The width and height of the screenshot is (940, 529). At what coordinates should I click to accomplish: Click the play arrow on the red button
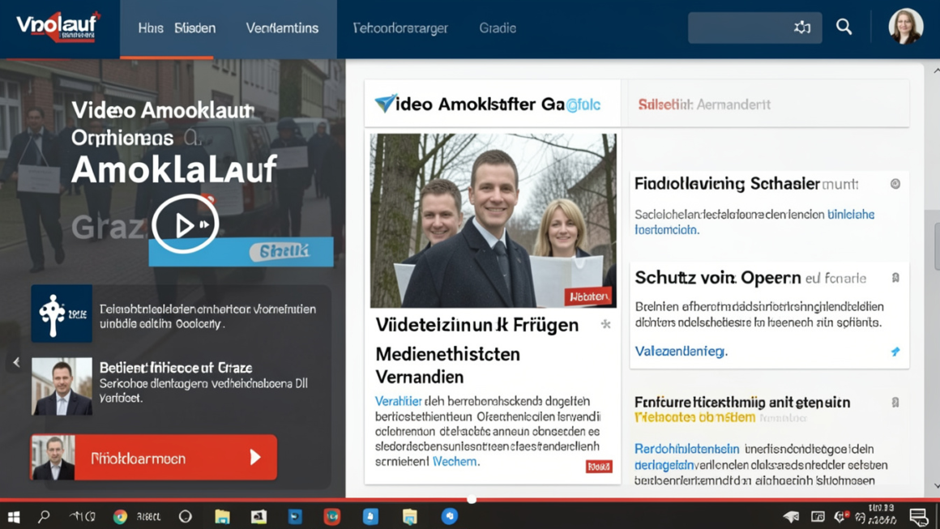(x=255, y=458)
